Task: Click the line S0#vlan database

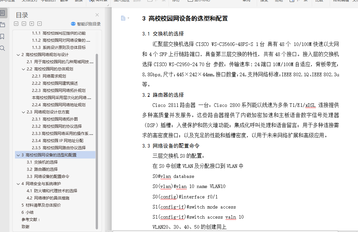Action: pos(173,176)
